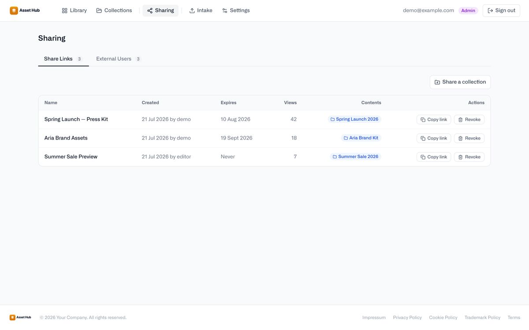Image resolution: width=529 pixels, height=330 pixels.
Task: Click the Asset Hub logo in header
Action: click(x=25, y=10)
